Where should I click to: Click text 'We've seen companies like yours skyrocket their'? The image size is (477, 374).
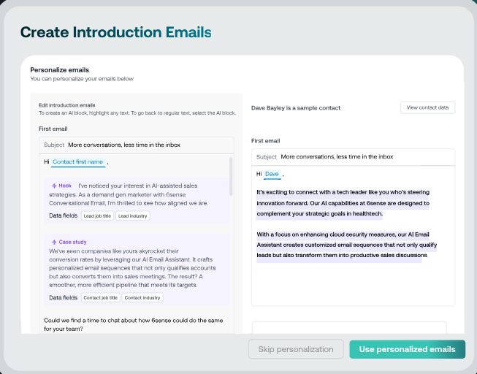[114, 251]
